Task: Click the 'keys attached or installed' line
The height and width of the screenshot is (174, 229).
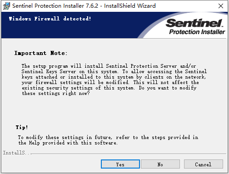Action: (57, 77)
